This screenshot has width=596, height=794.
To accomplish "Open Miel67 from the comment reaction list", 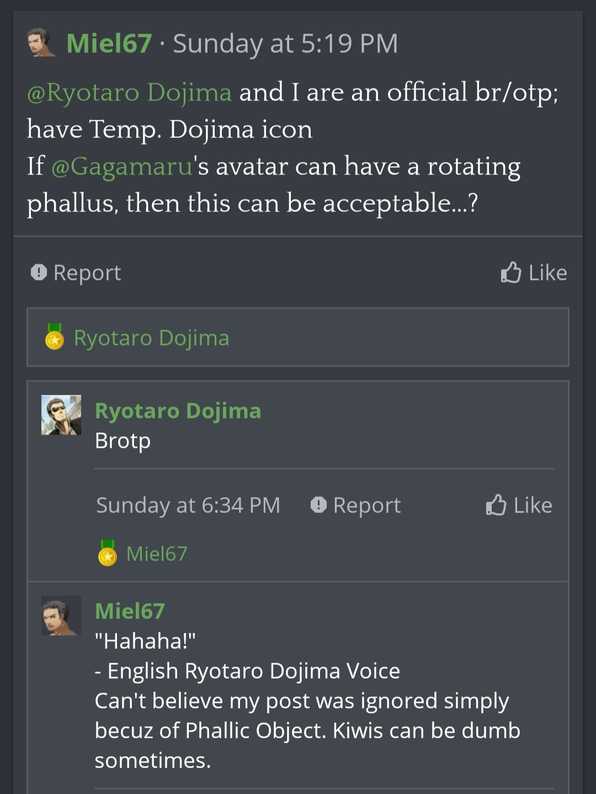I will (157, 554).
